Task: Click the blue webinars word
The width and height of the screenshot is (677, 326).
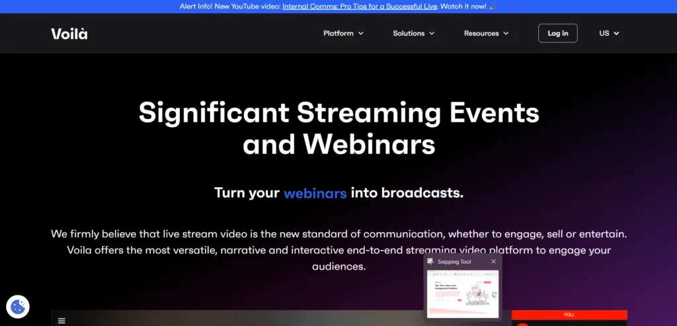Action: point(315,193)
